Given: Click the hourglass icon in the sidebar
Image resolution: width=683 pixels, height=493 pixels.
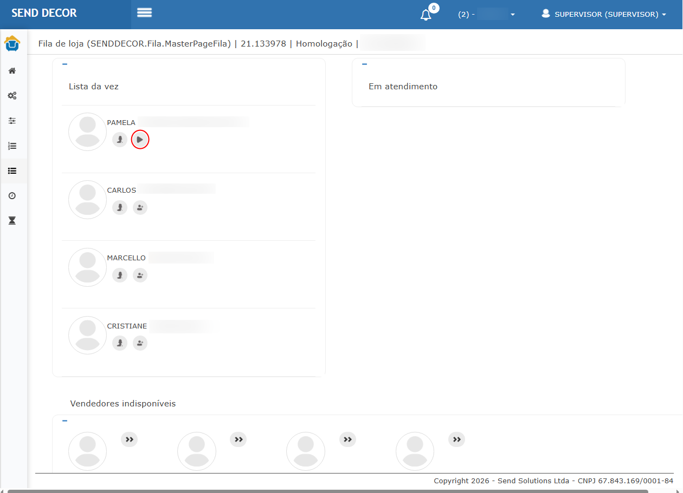Looking at the screenshot, I should 12,220.
